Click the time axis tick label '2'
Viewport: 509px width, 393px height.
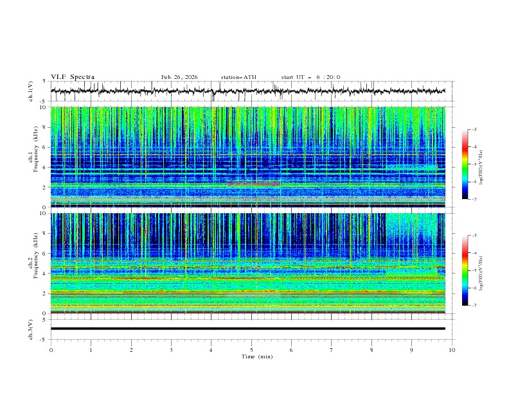pyautogui.click(x=131, y=350)
